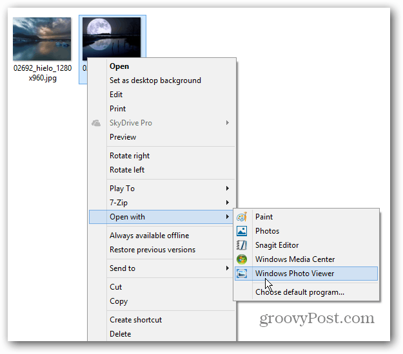
Task: Click the Open with menu entry
Action: pyautogui.click(x=161, y=217)
